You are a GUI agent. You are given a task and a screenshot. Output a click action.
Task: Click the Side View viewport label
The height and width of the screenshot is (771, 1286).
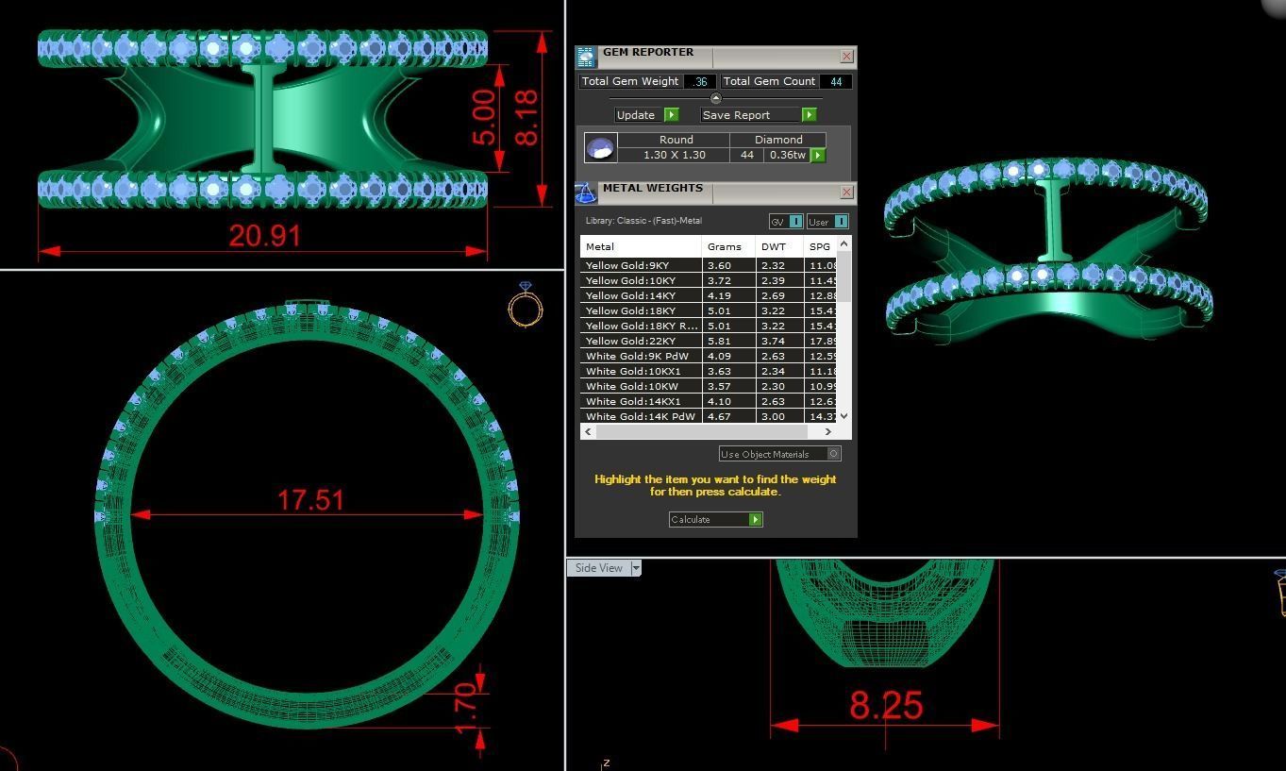coord(599,568)
